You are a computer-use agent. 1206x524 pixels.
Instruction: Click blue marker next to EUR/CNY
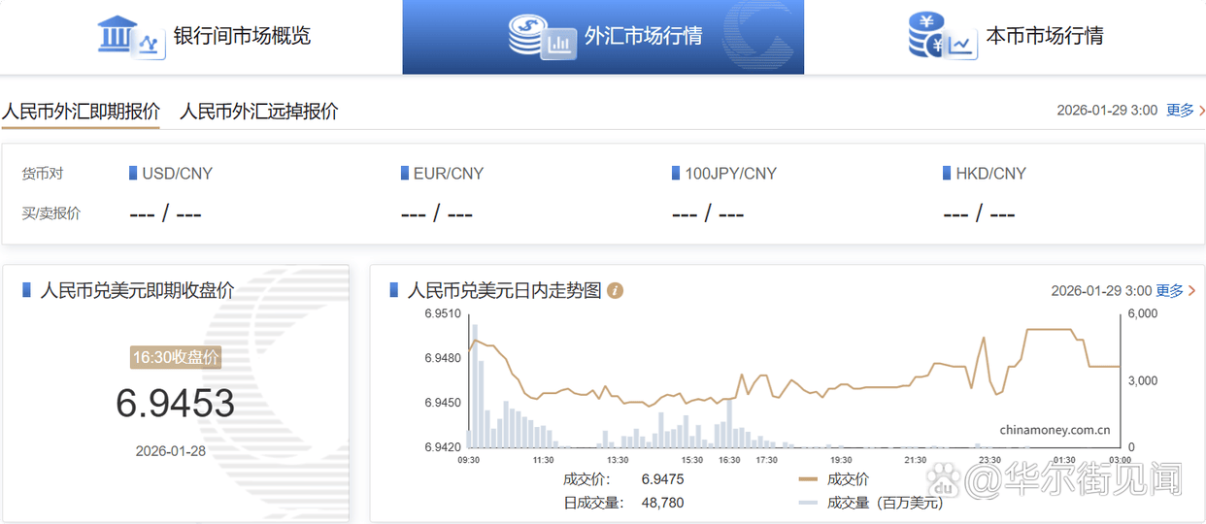[x=405, y=174]
